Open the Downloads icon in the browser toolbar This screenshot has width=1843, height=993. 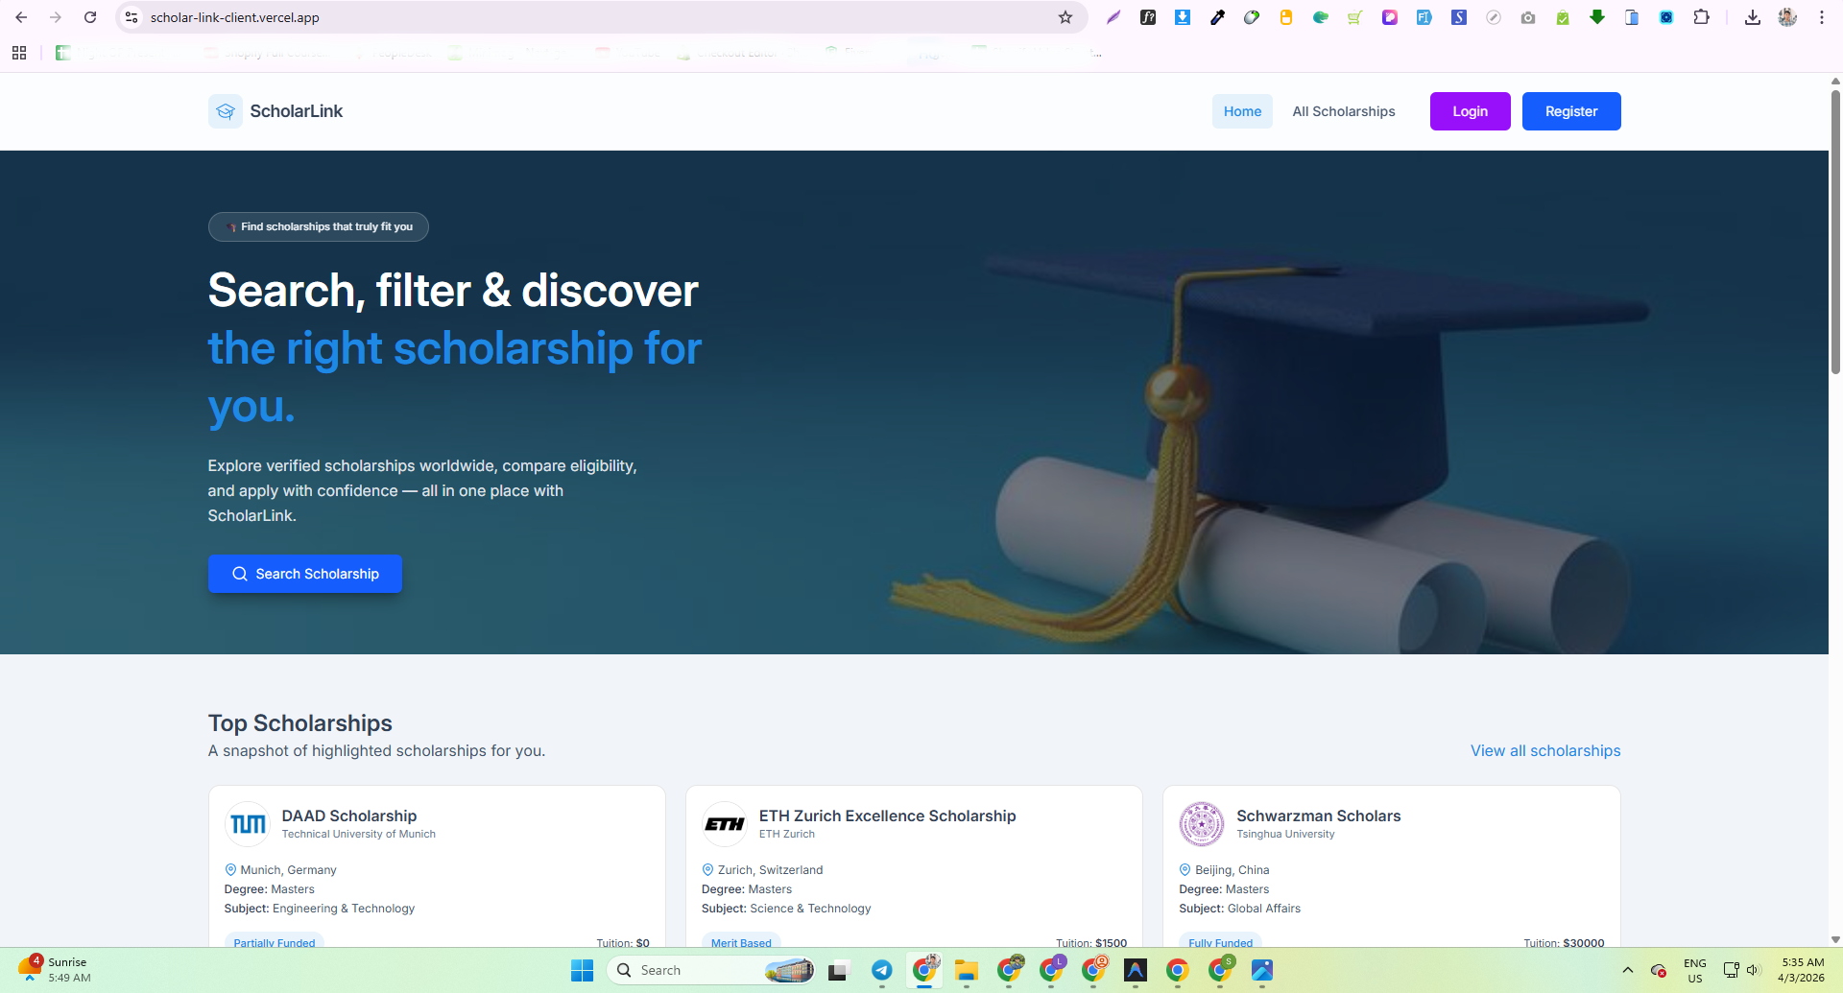click(x=1752, y=17)
